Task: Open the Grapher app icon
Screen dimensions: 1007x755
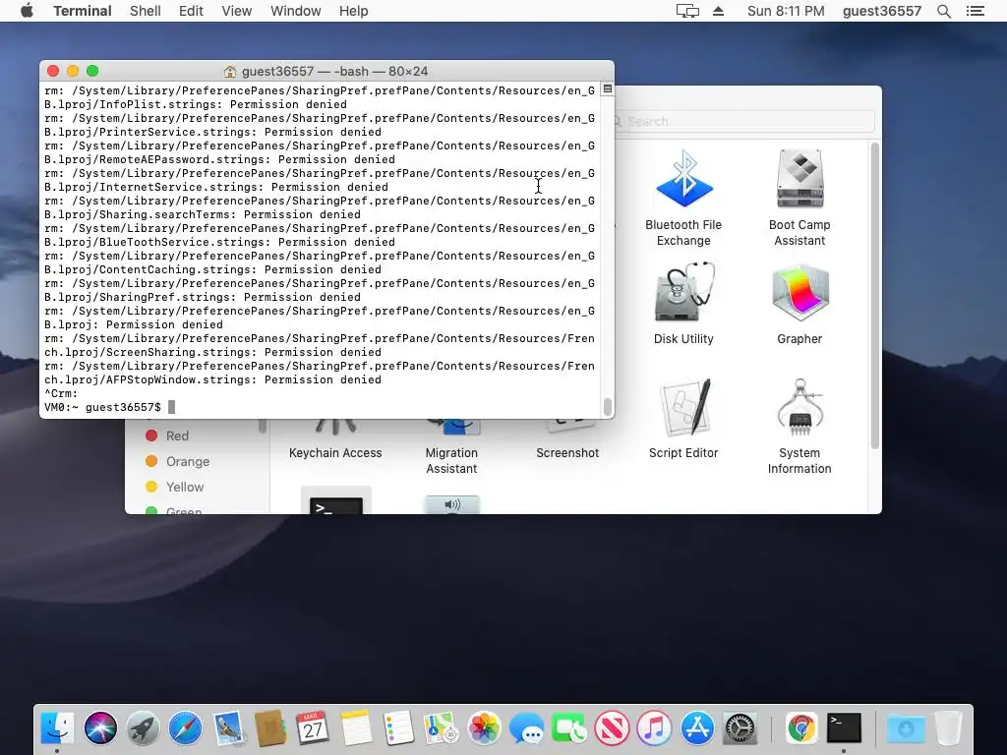Action: 800,292
